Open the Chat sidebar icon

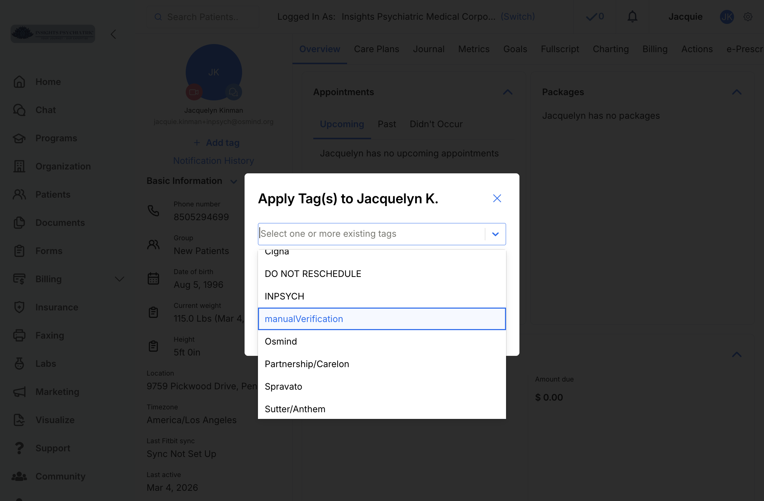click(19, 110)
